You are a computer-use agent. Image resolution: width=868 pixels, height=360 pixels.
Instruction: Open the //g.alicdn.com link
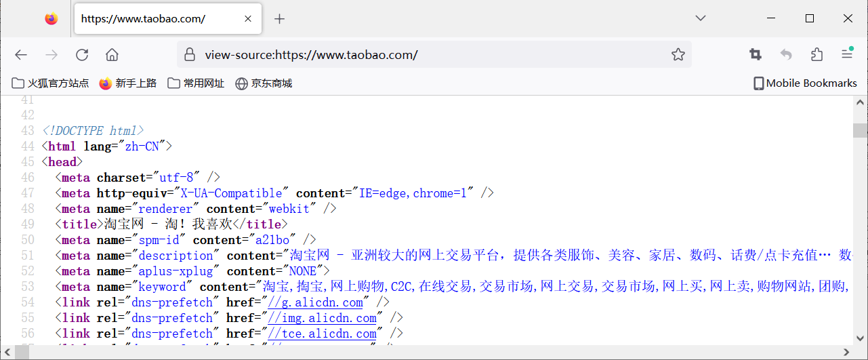click(315, 302)
